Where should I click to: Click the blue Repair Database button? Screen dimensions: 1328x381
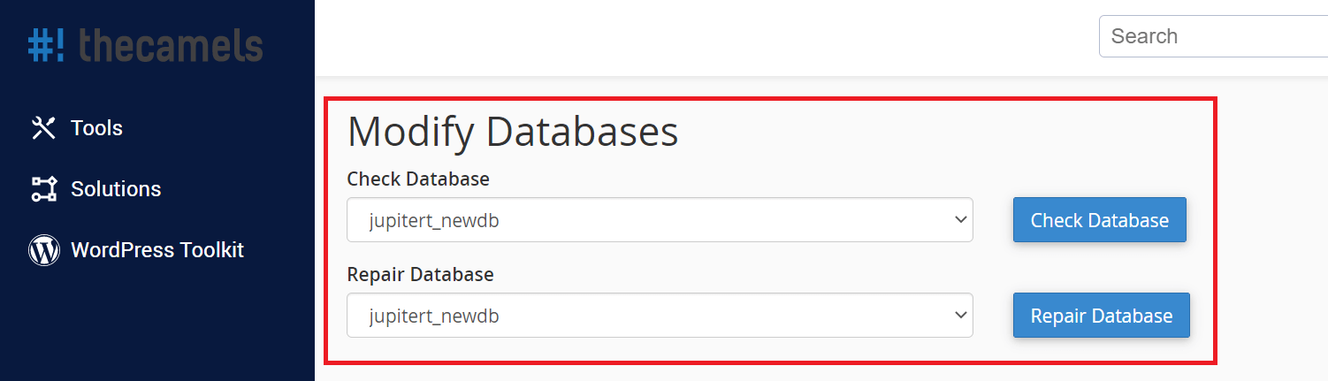(x=1102, y=316)
